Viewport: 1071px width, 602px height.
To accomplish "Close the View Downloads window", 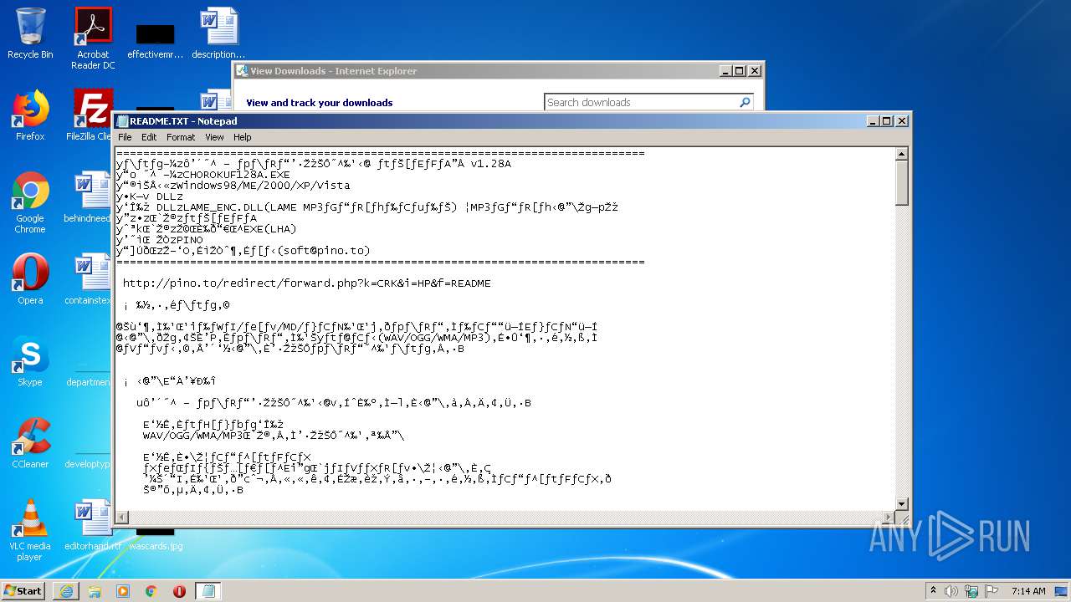I will [x=754, y=71].
